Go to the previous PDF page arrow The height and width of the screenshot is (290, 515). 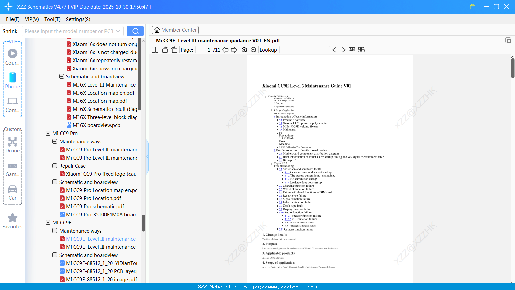(225, 50)
